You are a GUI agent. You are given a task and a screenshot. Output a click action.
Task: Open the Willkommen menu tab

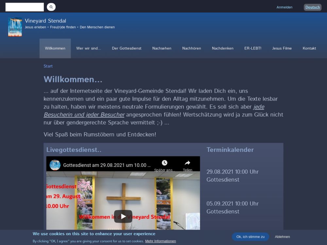55,48
